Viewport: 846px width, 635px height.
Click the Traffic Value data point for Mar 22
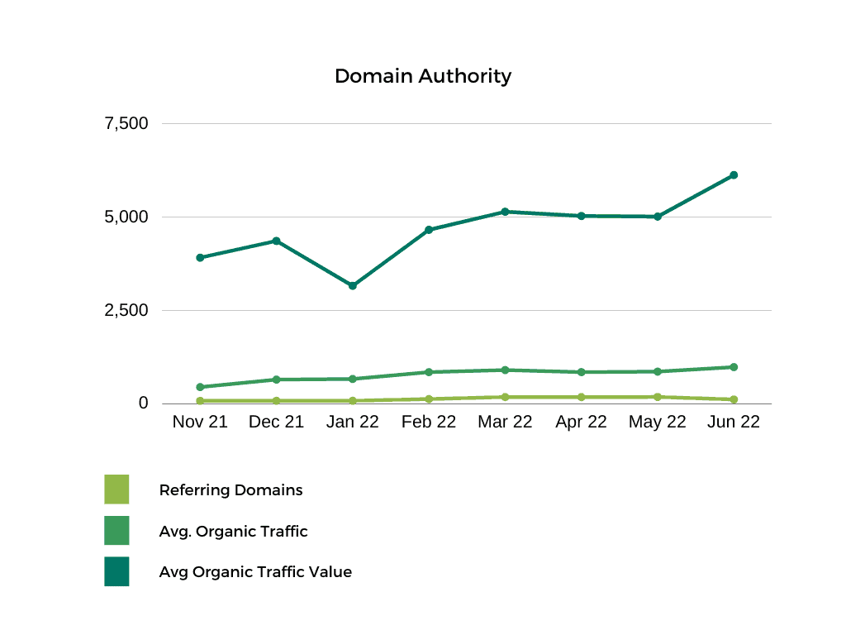pyautogui.click(x=505, y=212)
